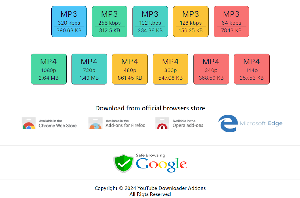Screen dimensions: 300x198
Task: Choose the MP3 256 kbps option
Action: click(110, 22)
